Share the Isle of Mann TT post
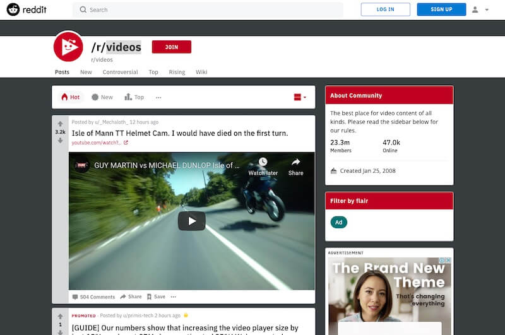Screen dimensions: 505x335 point(131,297)
